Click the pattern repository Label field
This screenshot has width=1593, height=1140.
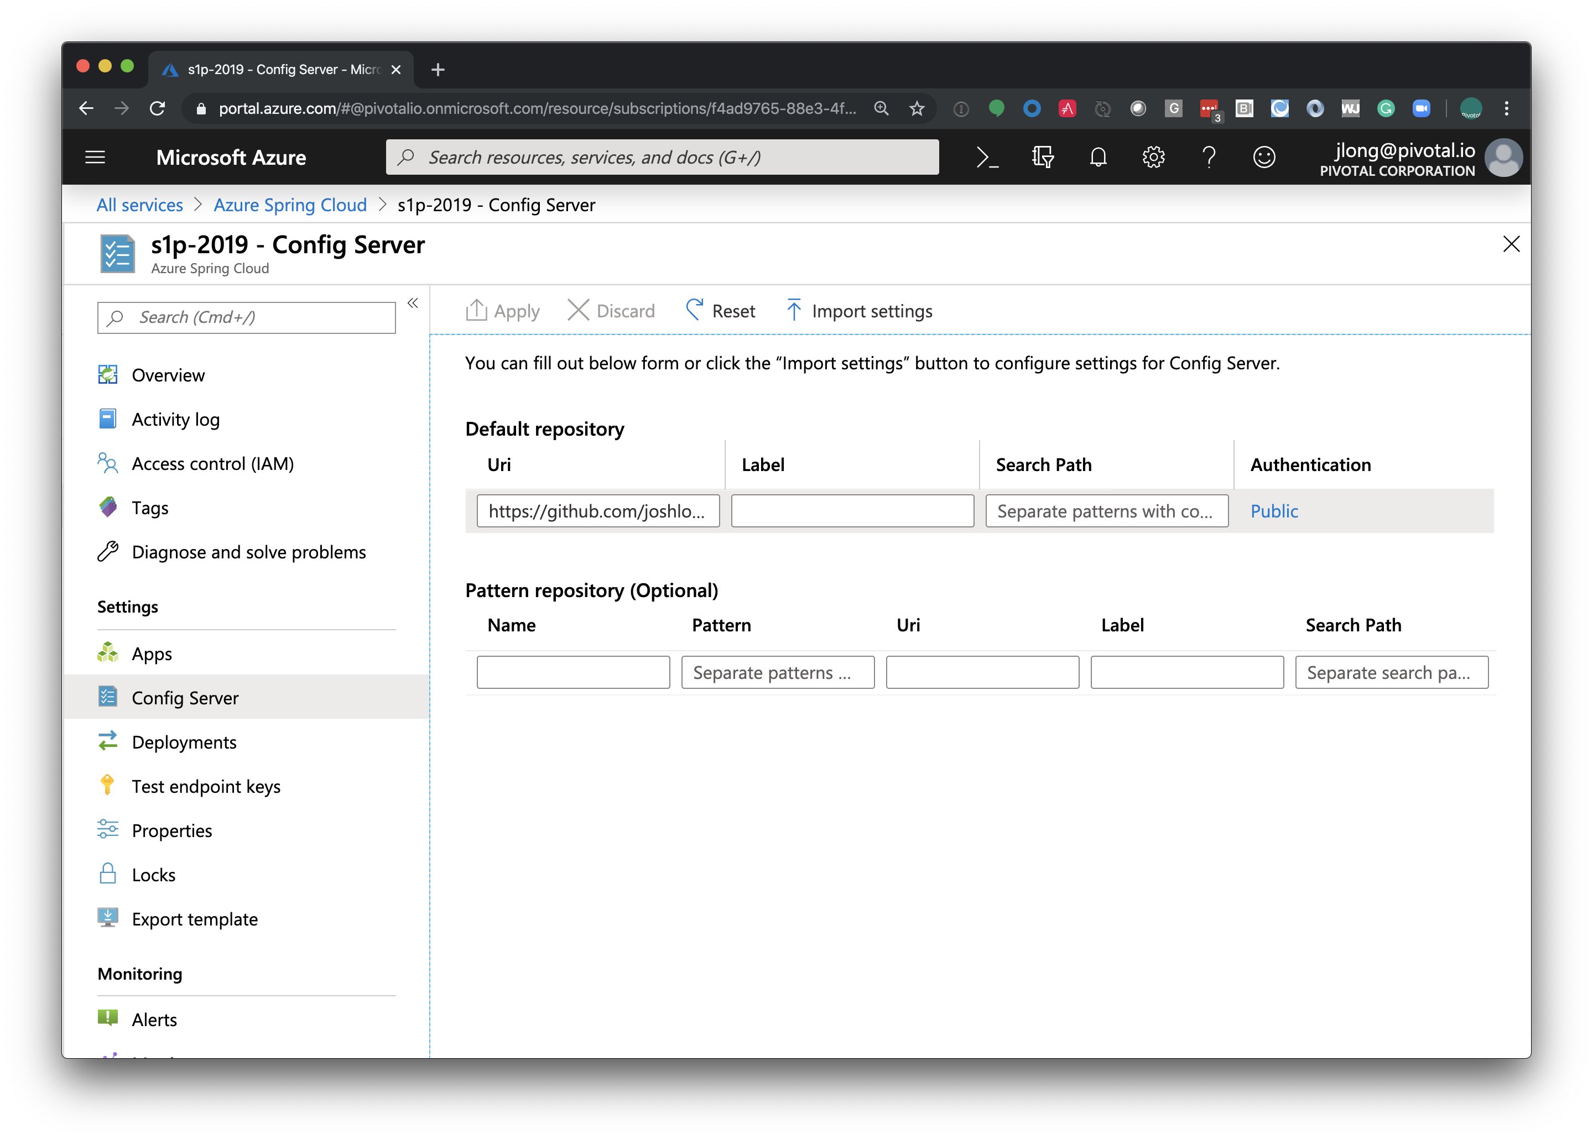[x=1187, y=672]
